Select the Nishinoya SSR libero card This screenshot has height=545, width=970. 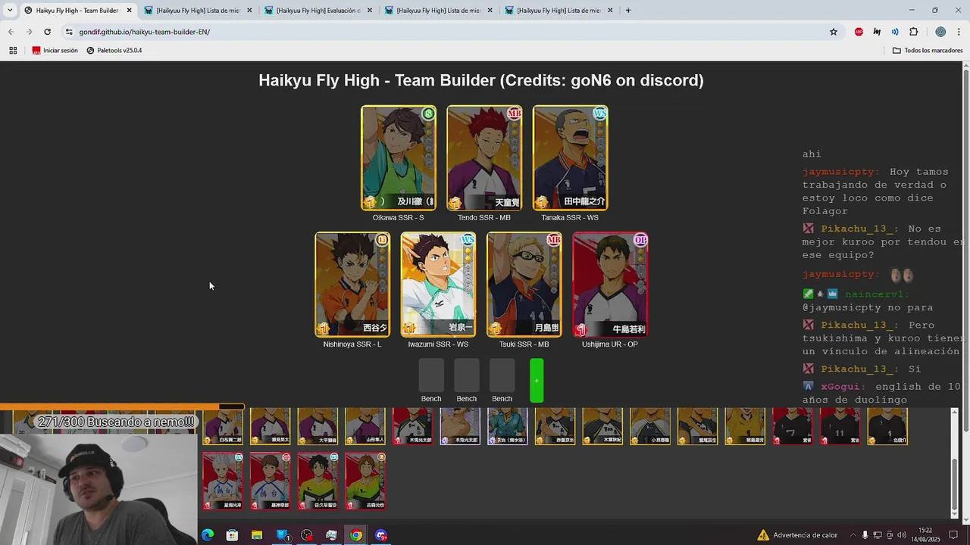(352, 285)
